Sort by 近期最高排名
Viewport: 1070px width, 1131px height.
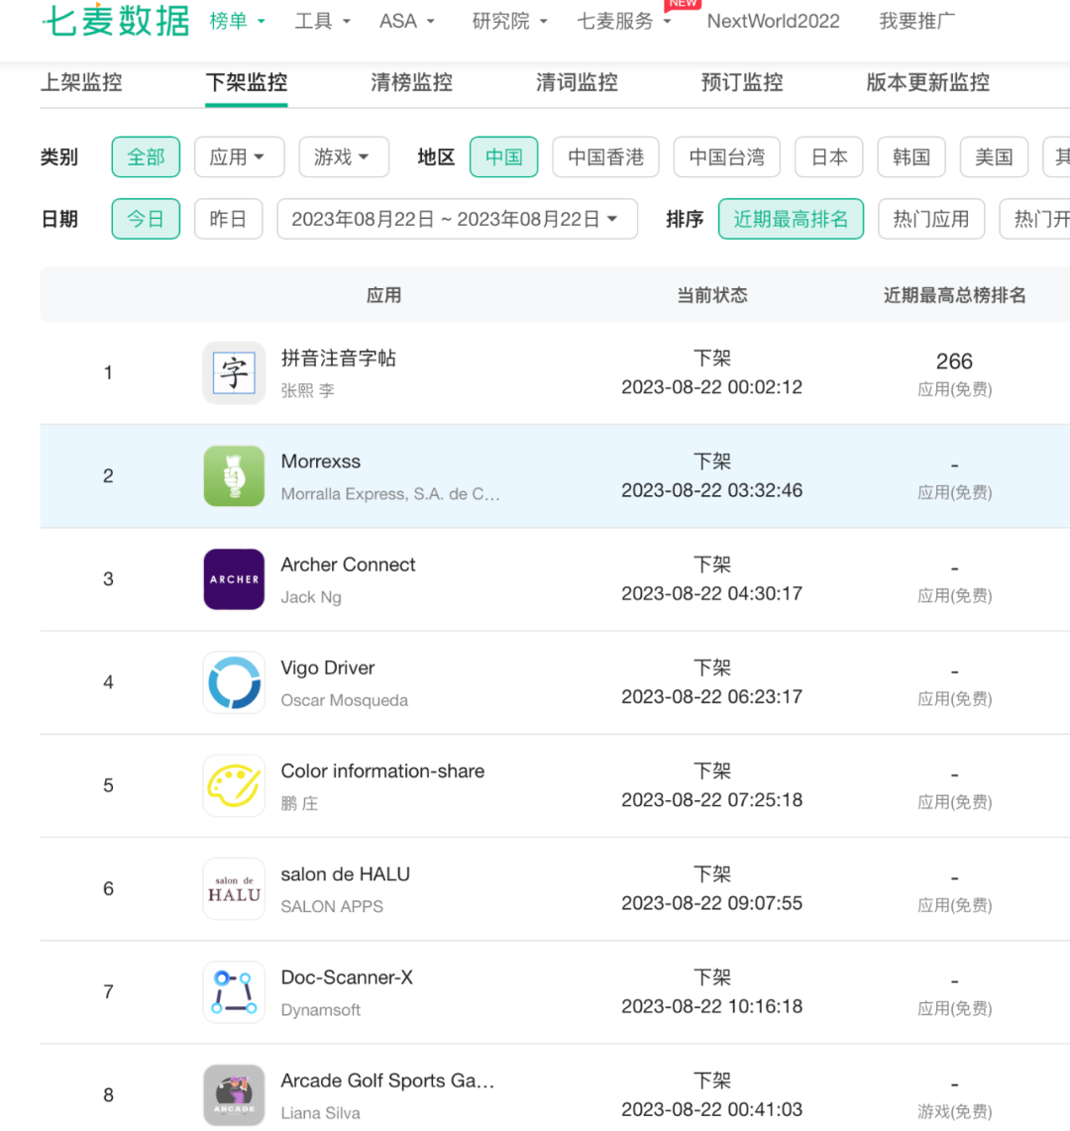click(791, 219)
